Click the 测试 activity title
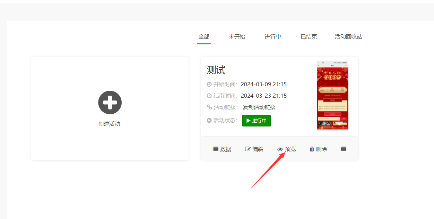The width and height of the screenshot is (434, 219). [216, 70]
